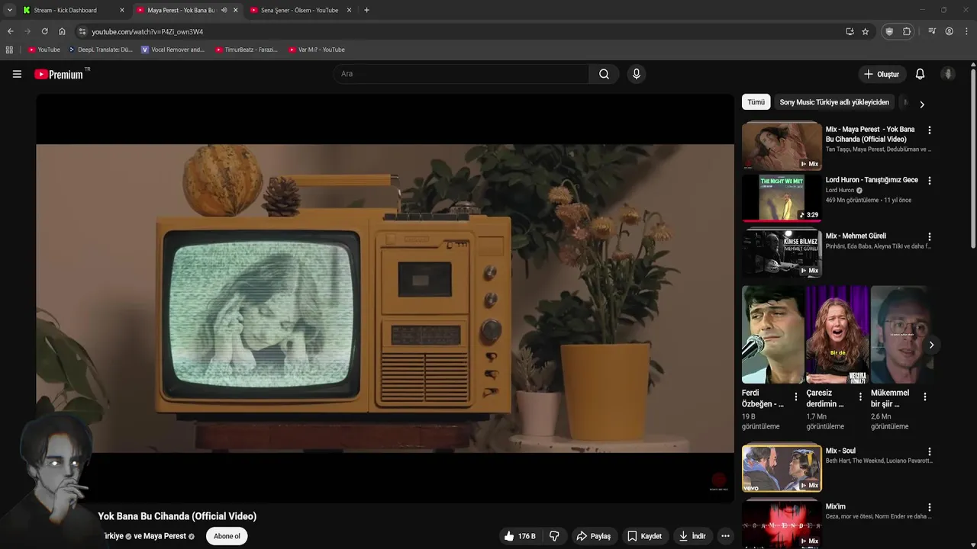This screenshot has height=549, width=977.
Task: Go forward in browser history
Action: (x=27, y=31)
